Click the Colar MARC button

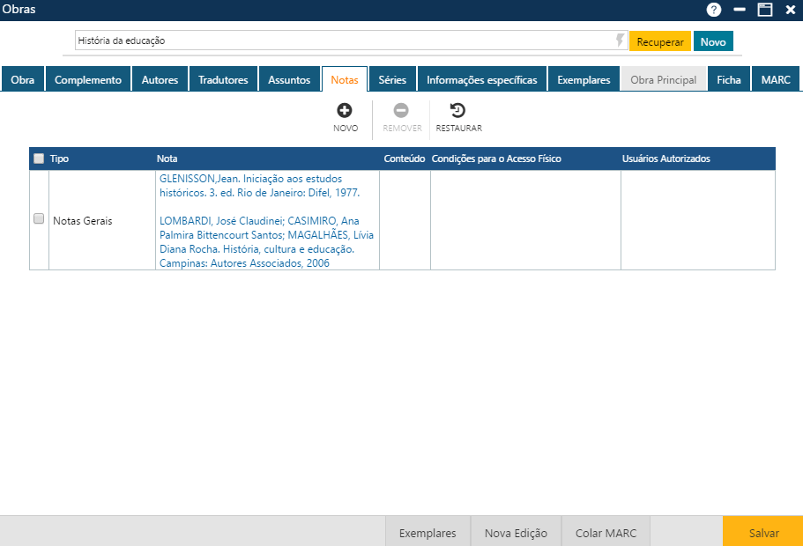(605, 532)
